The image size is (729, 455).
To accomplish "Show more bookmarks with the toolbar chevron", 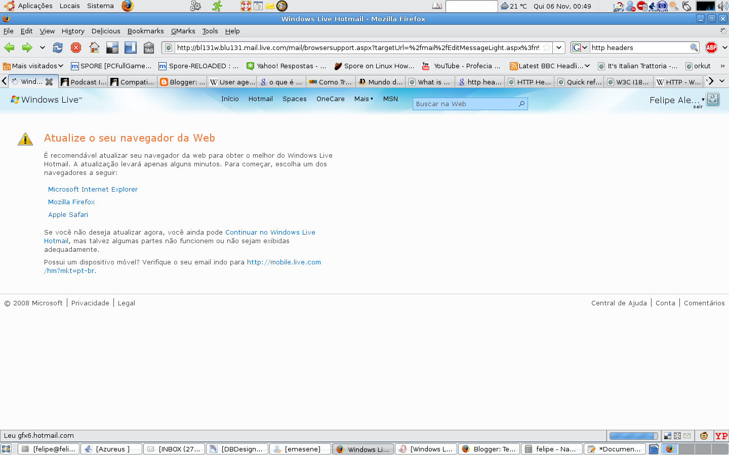I will coord(722,66).
